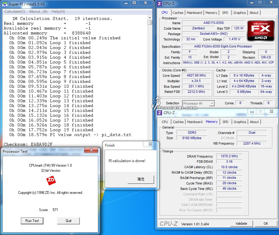Image resolution: width=279 pixels, height=235 pixels.
Task: Click the Specification AMD FX(tm)-8350 field
Action: [228, 47]
